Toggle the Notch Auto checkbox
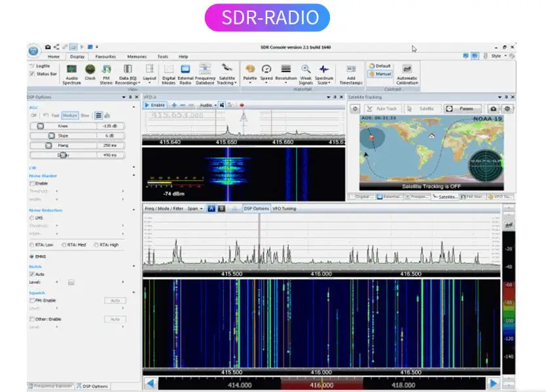 pos(32,274)
